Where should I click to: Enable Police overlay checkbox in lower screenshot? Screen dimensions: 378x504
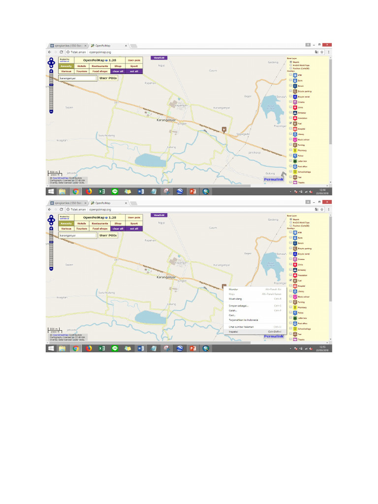(290, 313)
